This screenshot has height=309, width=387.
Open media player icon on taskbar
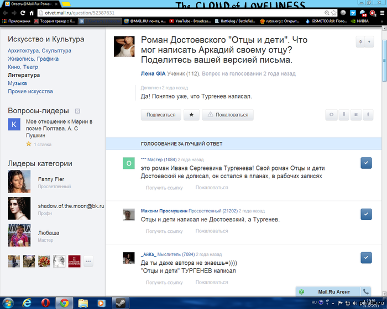(101, 303)
